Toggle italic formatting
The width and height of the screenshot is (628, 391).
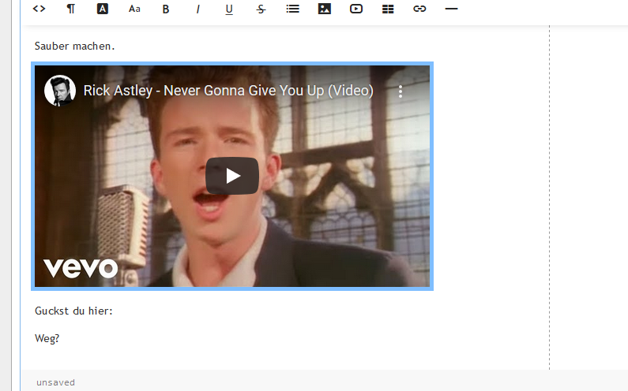[x=197, y=9]
